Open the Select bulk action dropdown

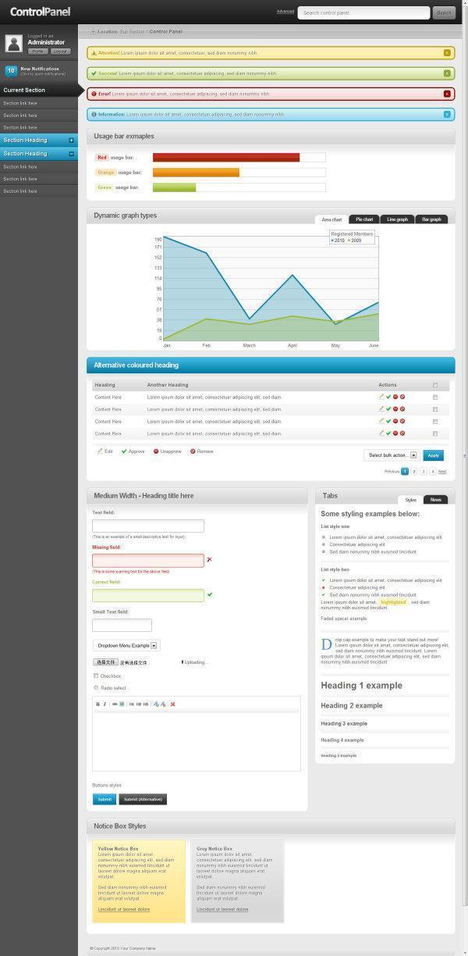point(391,455)
